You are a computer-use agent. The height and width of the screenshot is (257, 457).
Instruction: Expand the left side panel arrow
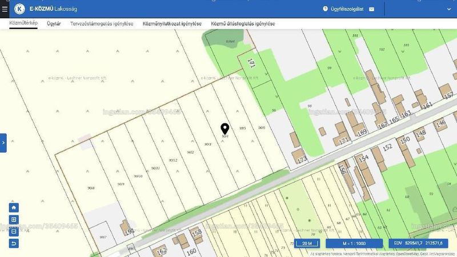(3, 143)
